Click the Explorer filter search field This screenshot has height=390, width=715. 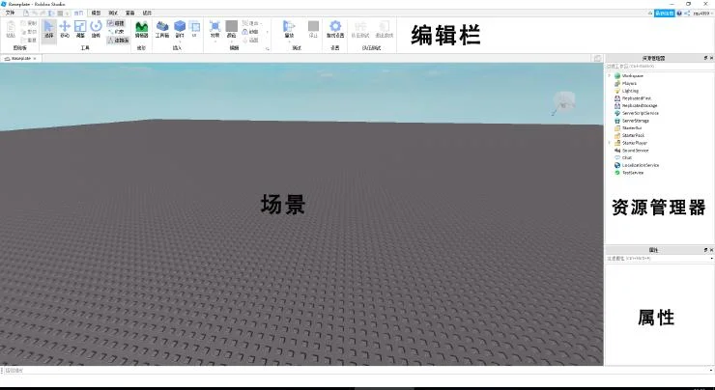tap(659, 66)
